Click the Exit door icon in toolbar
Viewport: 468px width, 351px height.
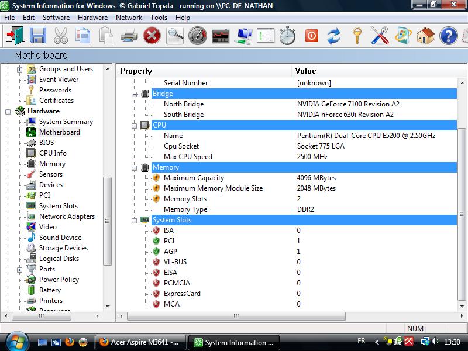[15, 36]
